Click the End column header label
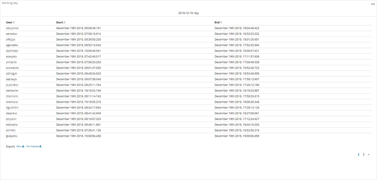This screenshot has width=377, height=180. 217,22
